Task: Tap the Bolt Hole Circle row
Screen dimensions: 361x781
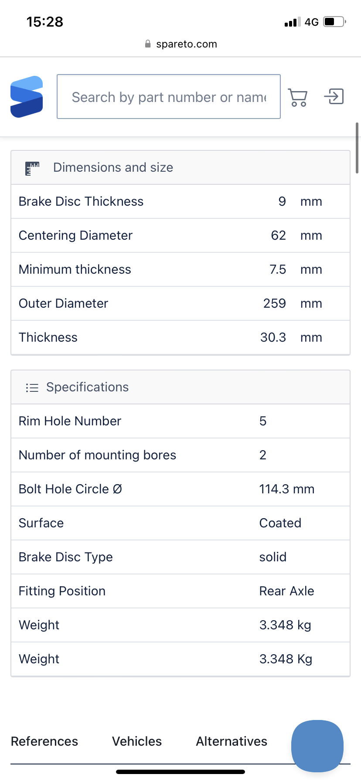Action: (180, 489)
